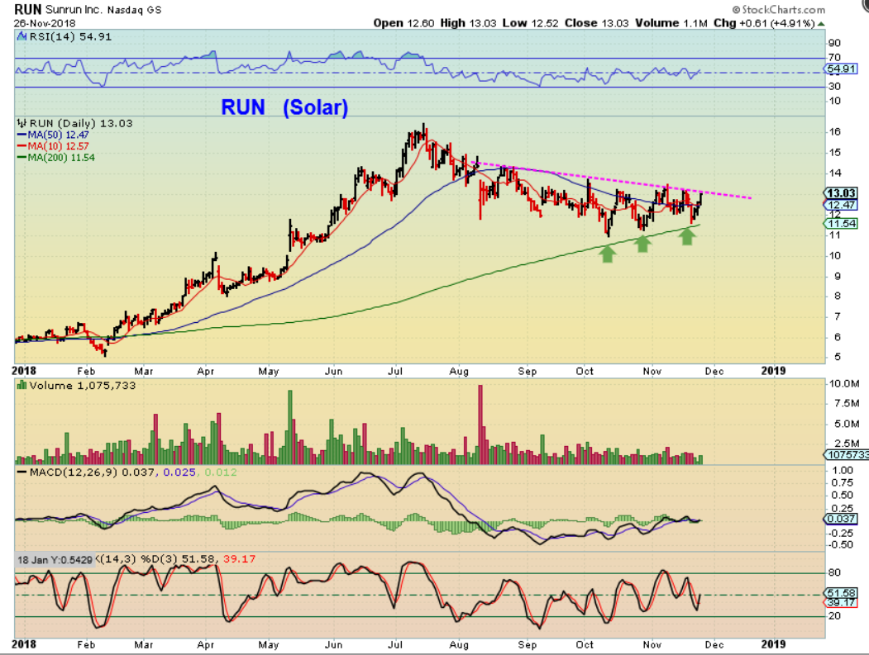Click the Sunrun Inc. company name

point(73,10)
